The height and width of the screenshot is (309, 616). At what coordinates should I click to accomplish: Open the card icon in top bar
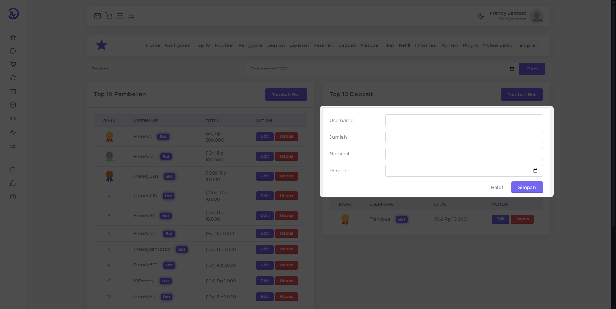point(120,16)
